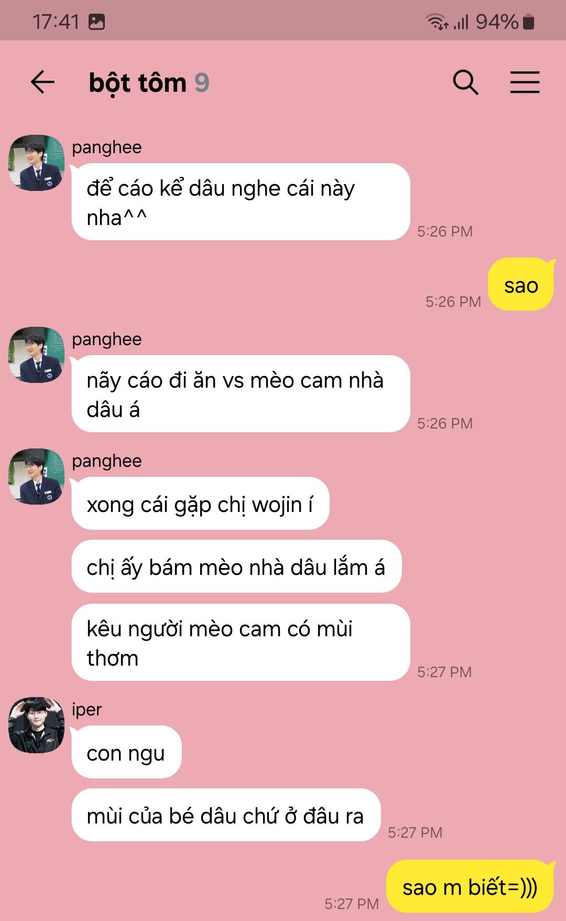Viewport: 566px width, 921px height.
Task: Tap message 'chị ấy bám mèo nhà dâu lắm á'
Action: (236, 566)
